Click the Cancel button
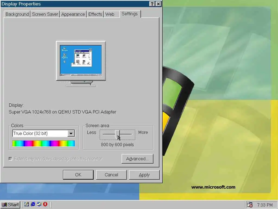Image resolution: width=278 pixels, height=209 pixels. [111, 175]
